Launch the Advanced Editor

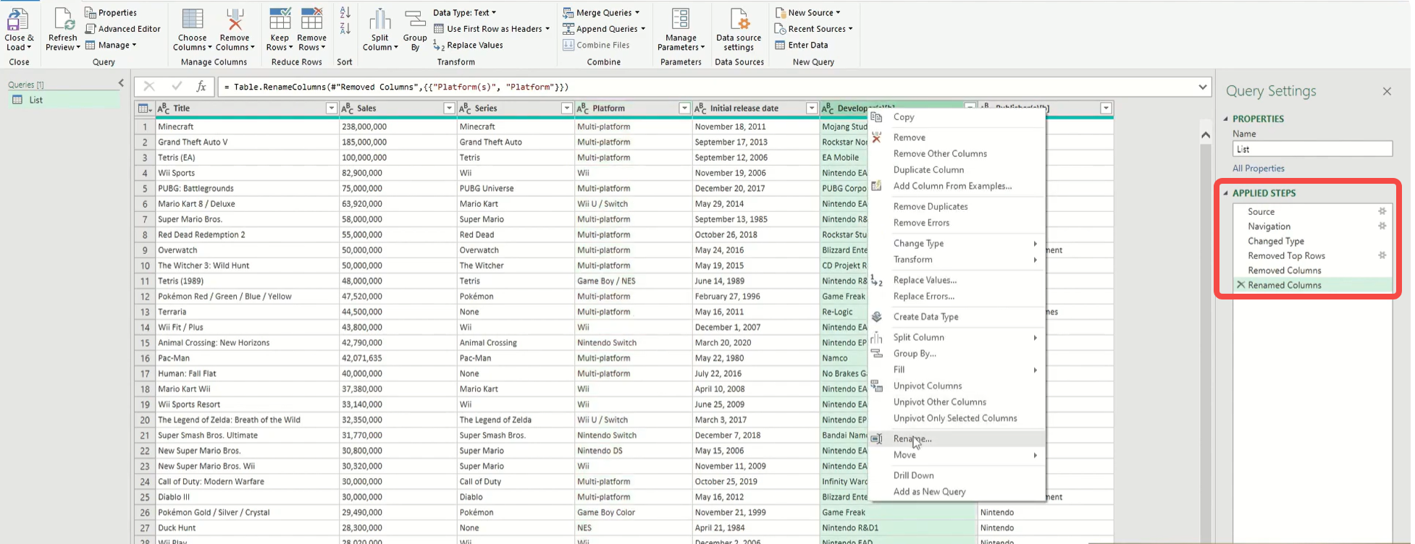coord(123,29)
